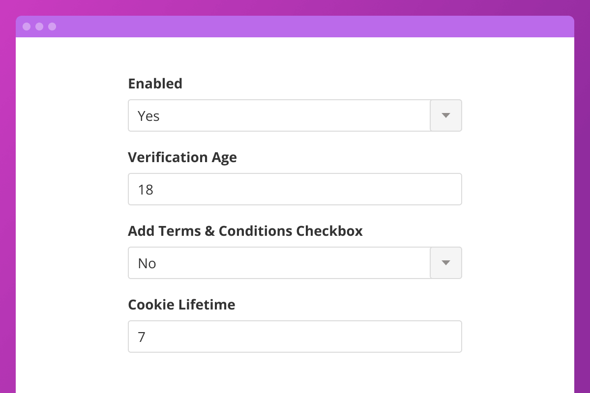Click the gray triangle icon beside Yes
Screen dimensions: 590x393
(446, 115)
